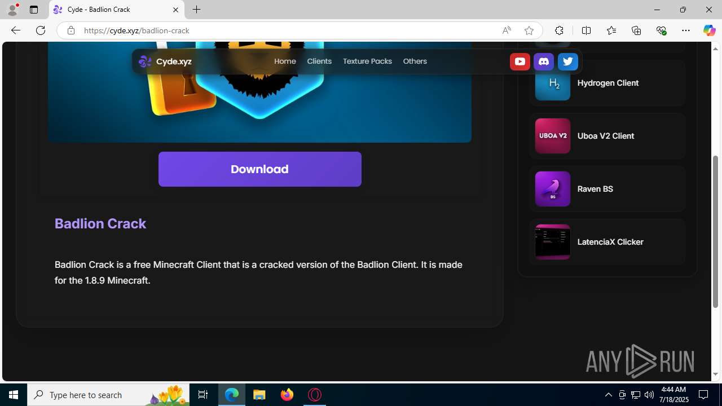Open Settings and more menu
Image resolution: width=722 pixels, height=406 pixels.
(x=686, y=30)
